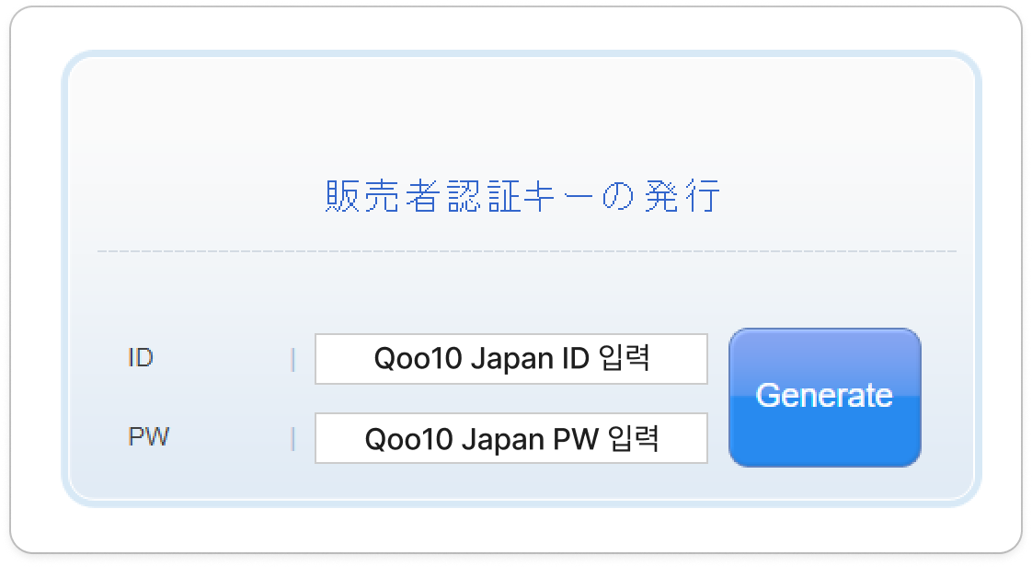This screenshot has width=1032, height=567.
Task: Click the ID label text
Action: [x=140, y=358]
